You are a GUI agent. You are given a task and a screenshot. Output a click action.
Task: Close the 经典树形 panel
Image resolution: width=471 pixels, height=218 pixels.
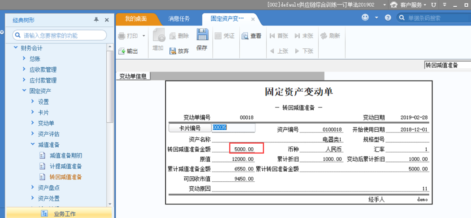point(107,20)
